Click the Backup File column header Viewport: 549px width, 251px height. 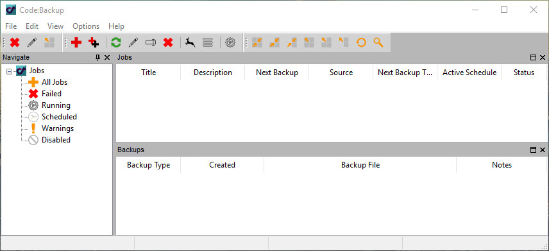(x=360, y=165)
